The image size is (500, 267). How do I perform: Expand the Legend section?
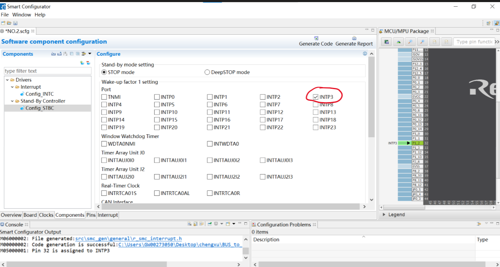pyautogui.click(x=384, y=215)
